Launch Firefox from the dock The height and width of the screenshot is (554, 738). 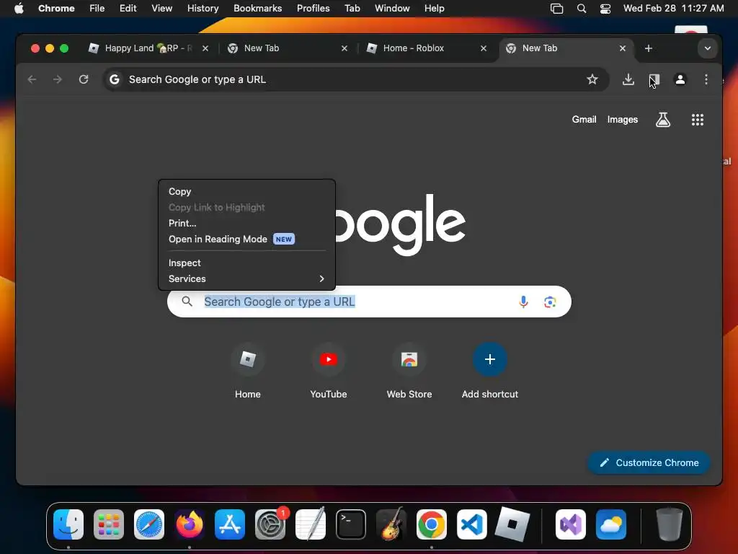190,524
